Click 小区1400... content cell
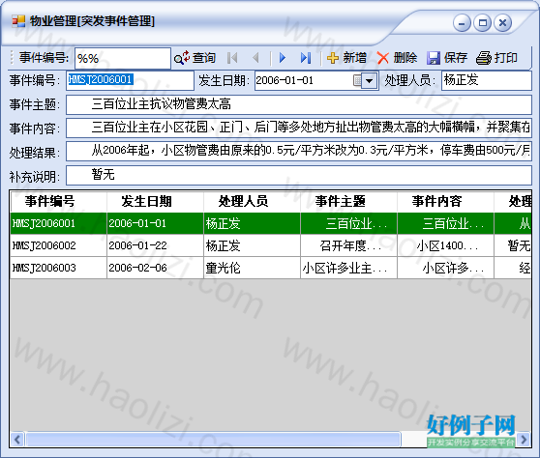Screen dimensions: 540x458 445,245
